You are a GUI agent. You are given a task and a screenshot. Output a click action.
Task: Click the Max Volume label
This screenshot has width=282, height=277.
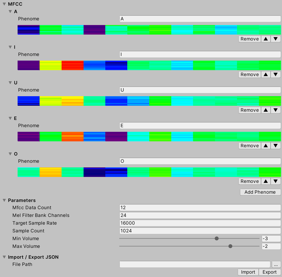point(26,246)
